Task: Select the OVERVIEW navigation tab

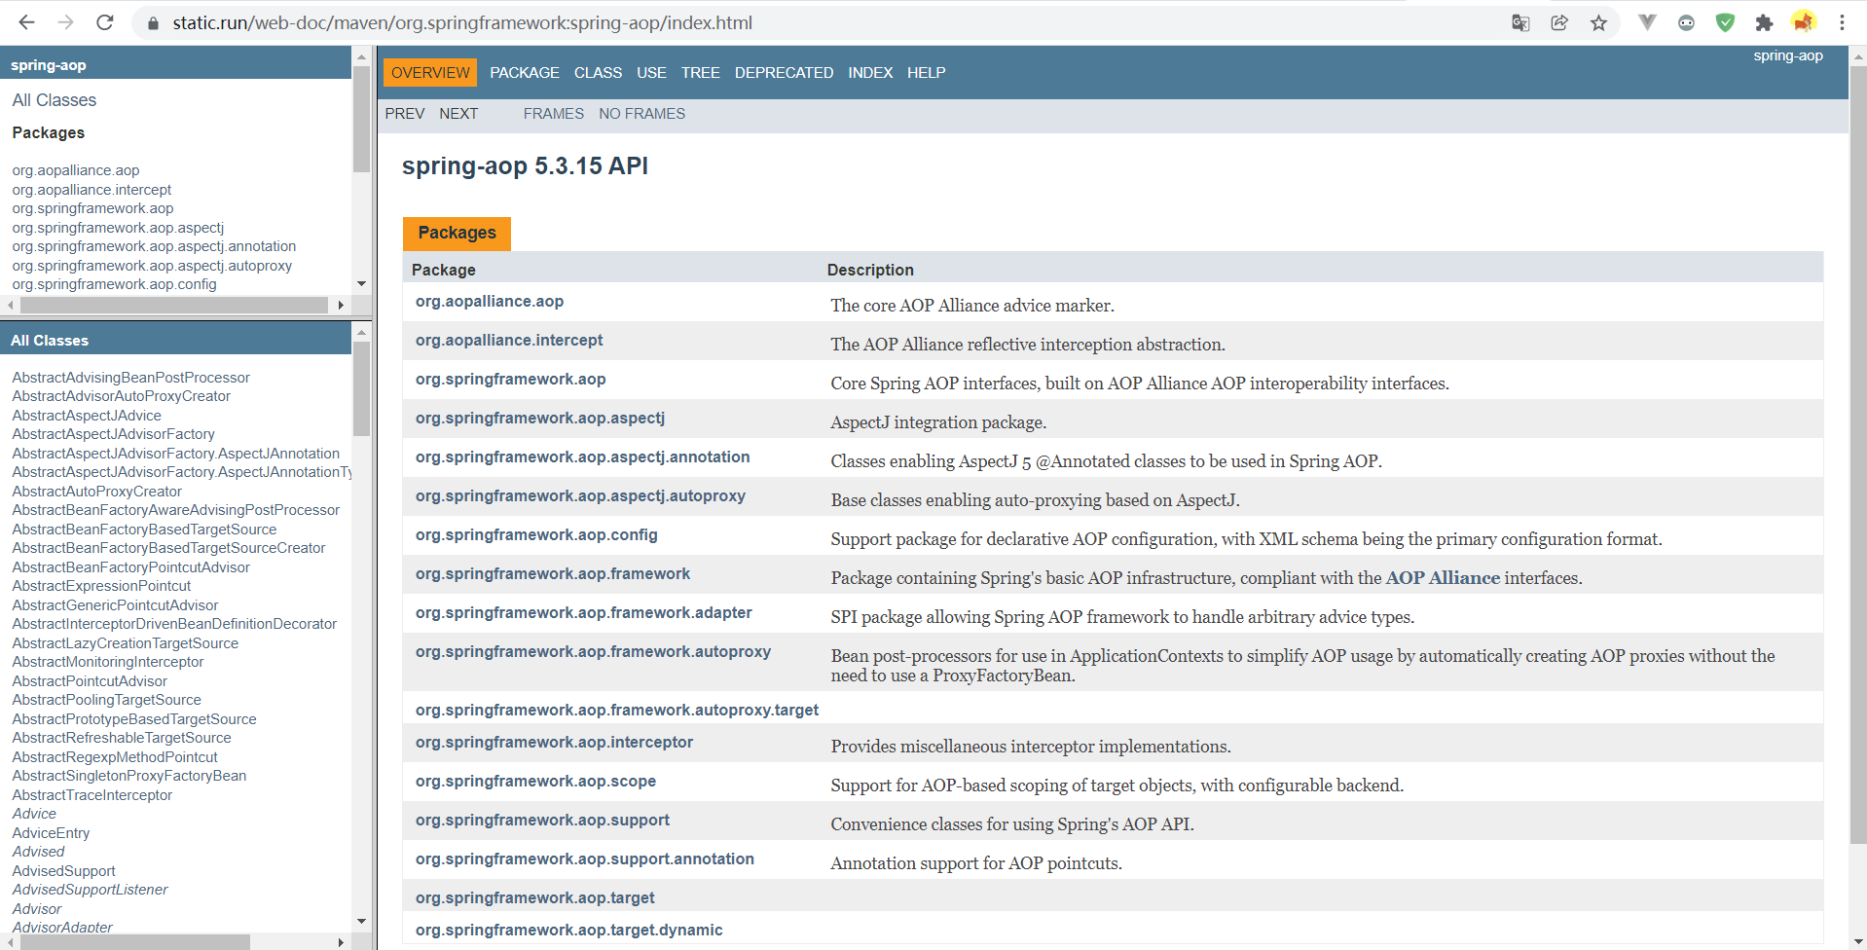Action: 430,72
